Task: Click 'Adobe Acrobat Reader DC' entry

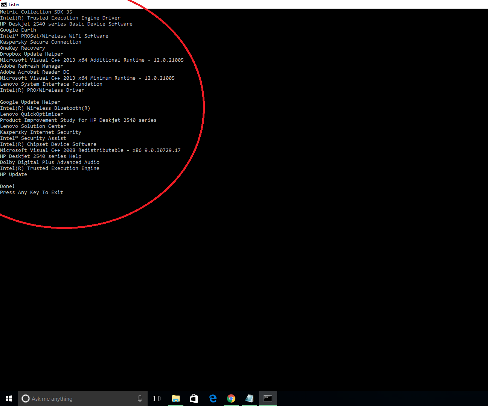Action: (35, 72)
